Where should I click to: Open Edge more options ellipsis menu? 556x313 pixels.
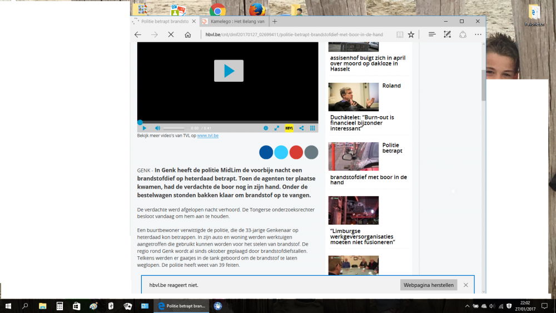tap(478, 34)
